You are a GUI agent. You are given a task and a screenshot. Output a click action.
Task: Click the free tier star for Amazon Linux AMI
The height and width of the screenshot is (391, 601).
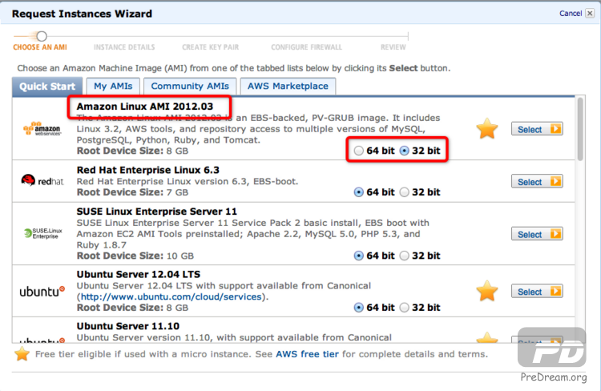(x=486, y=128)
